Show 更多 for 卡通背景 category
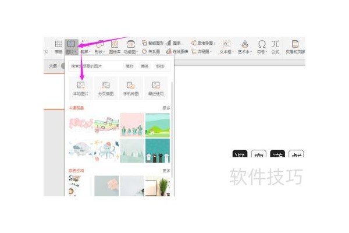Image resolution: width=349 pixels, height=233 pixels. (166, 108)
